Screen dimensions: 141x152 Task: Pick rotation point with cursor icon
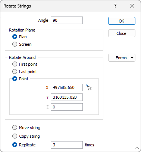pyautogui.click(x=89, y=87)
